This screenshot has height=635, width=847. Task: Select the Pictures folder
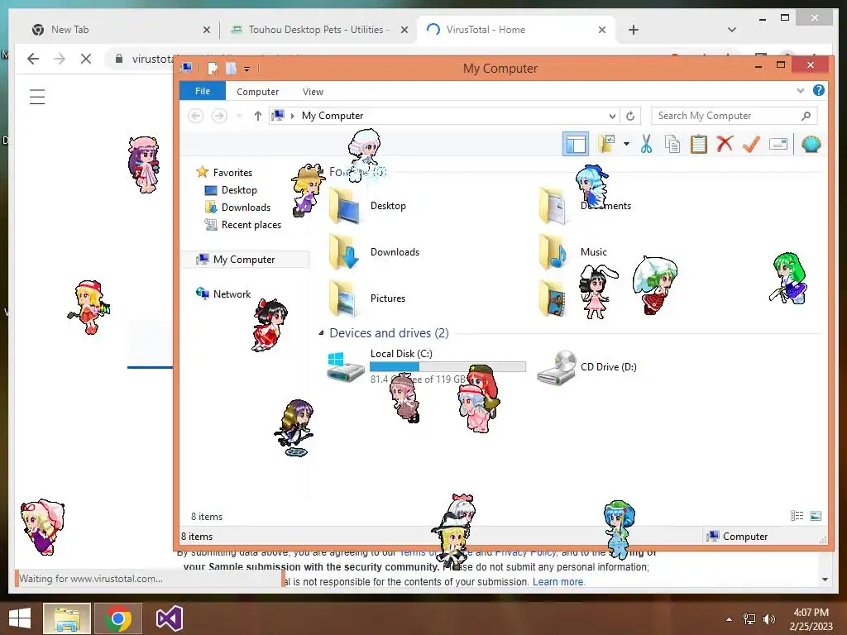(367, 298)
